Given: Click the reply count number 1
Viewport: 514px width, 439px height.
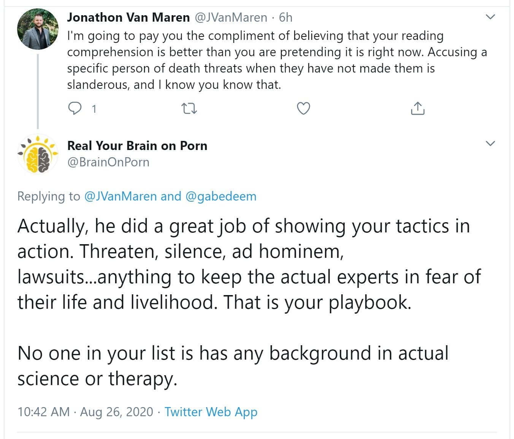Looking at the screenshot, I should (94, 109).
